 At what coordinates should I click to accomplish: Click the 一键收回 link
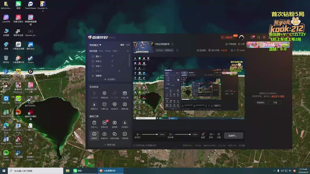pyautogui.click(x=274, y=96)
